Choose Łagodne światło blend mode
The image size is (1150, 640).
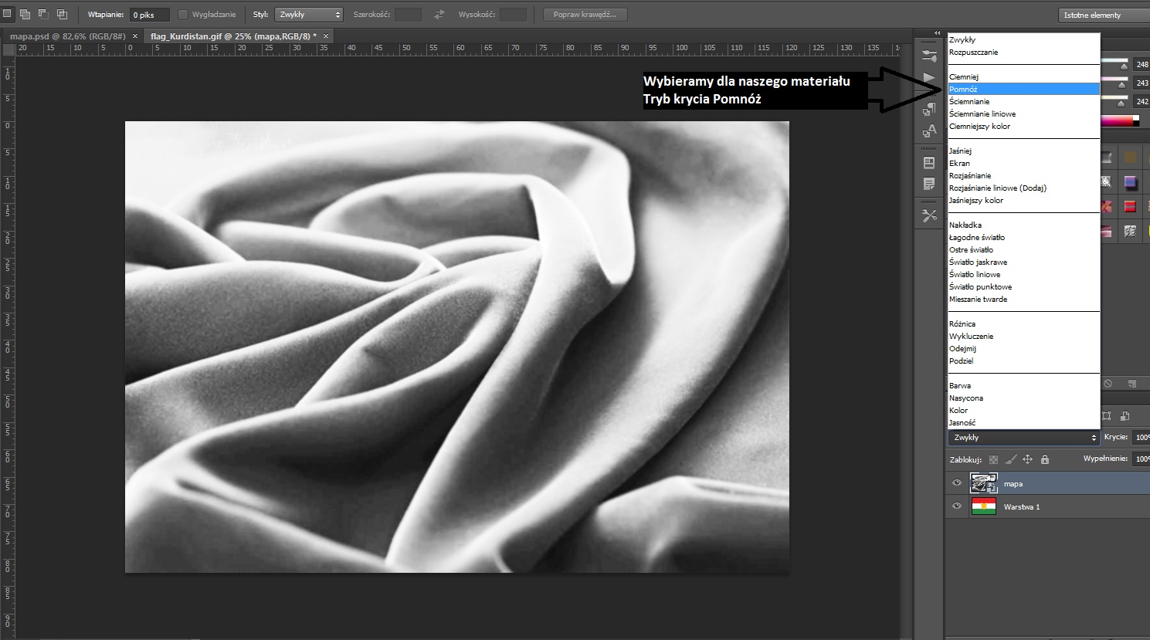[1023, 237]
